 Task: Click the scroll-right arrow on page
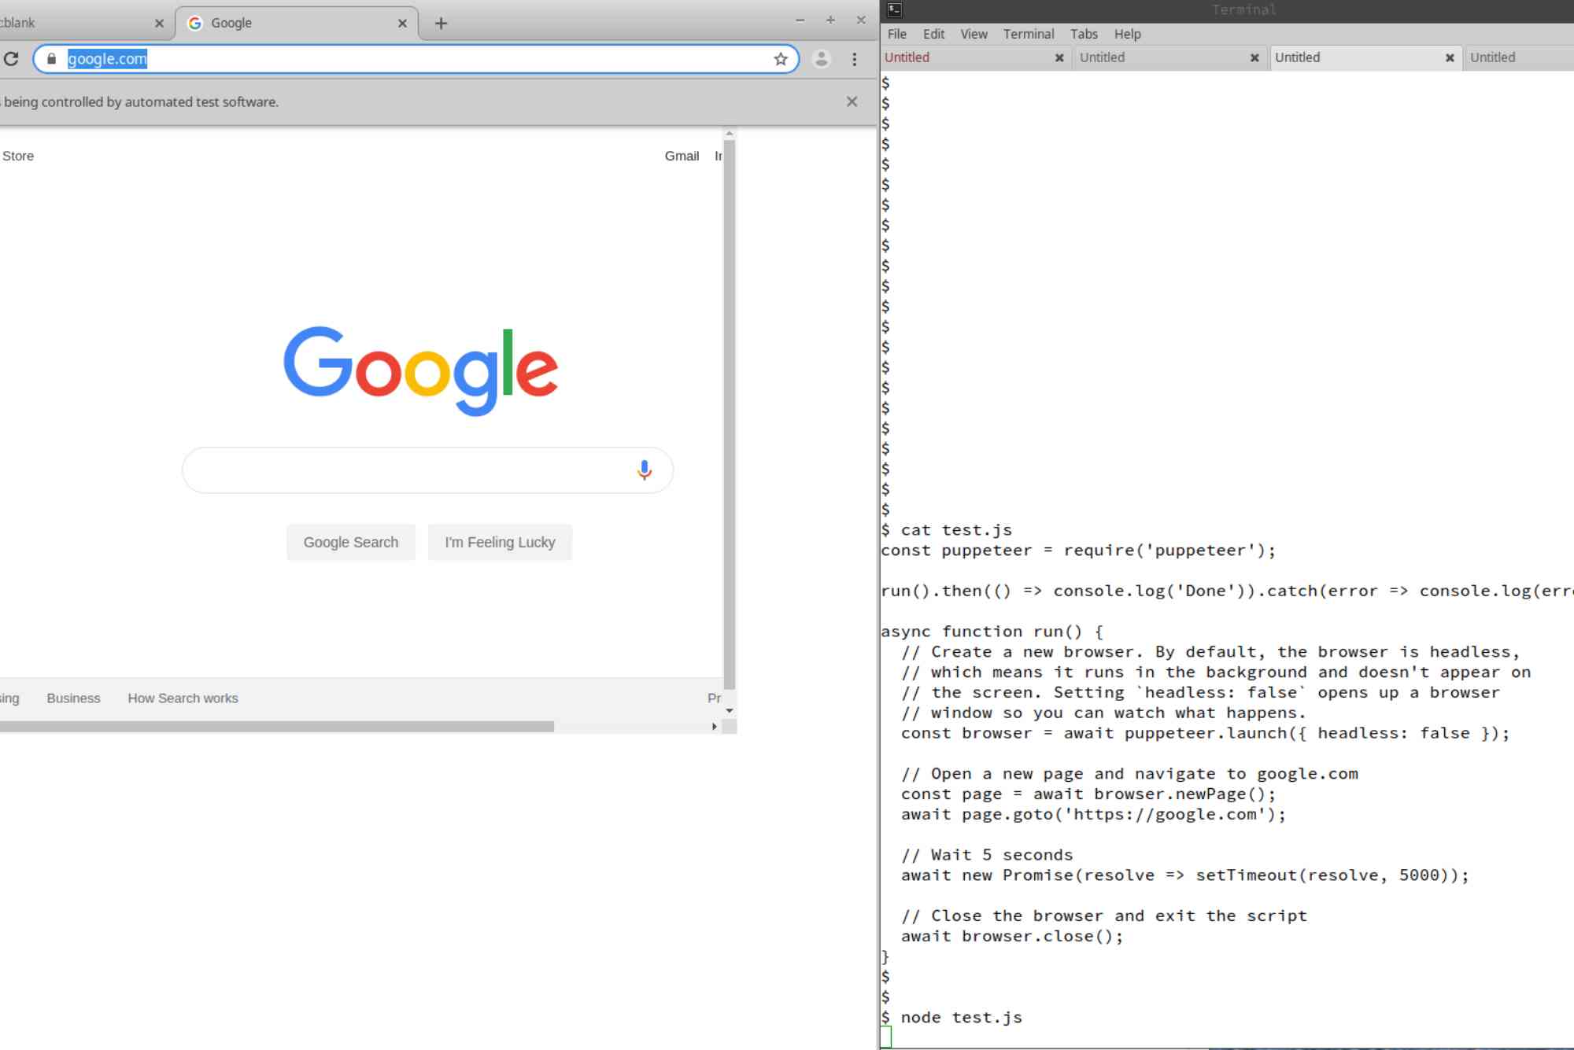[x=714, y=727]
